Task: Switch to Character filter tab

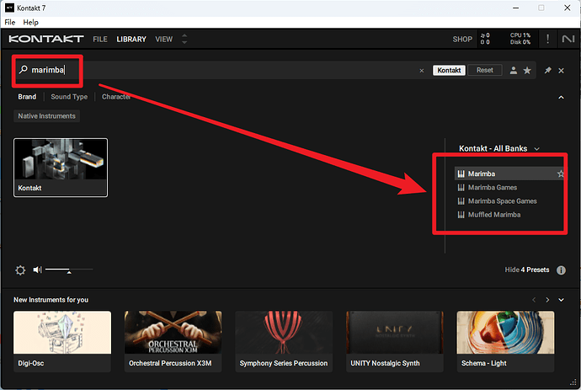Action: pos(116,97)
